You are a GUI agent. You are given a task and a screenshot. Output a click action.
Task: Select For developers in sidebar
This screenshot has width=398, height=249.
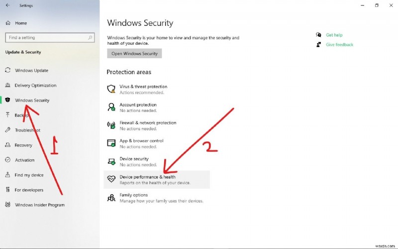(x=29, y=190)
